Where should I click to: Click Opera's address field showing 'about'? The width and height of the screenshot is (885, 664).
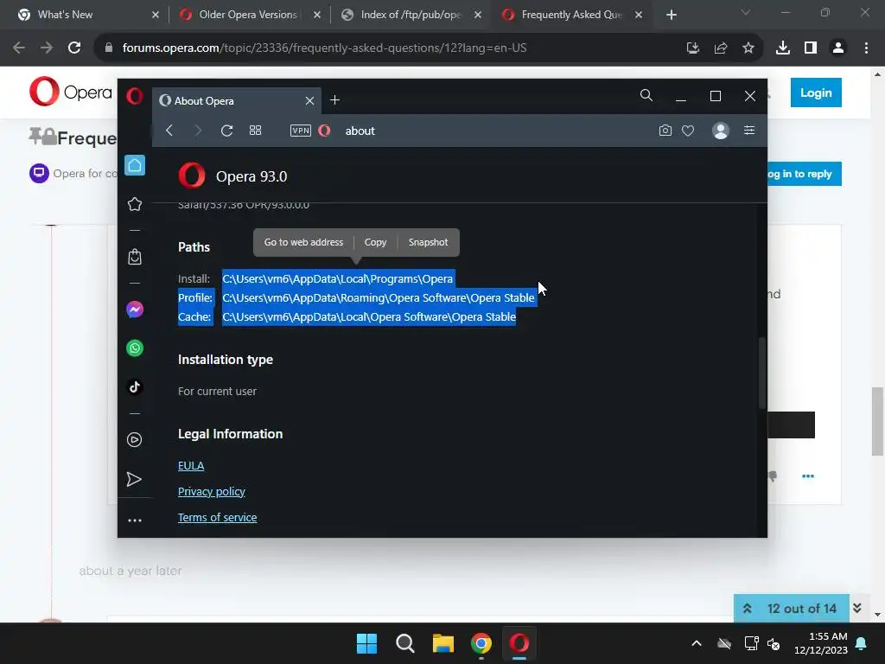click(x=360, y=131)
